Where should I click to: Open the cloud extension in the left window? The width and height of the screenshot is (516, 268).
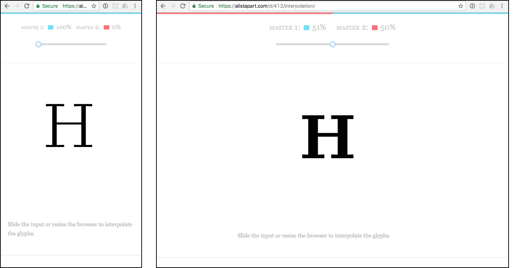point(125,6)
